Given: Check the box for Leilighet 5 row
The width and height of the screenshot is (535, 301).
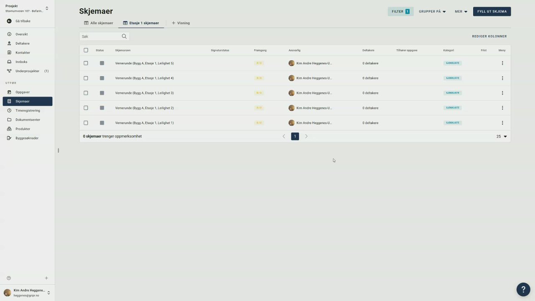Looking at the screenshot, I should click(86, 63).
